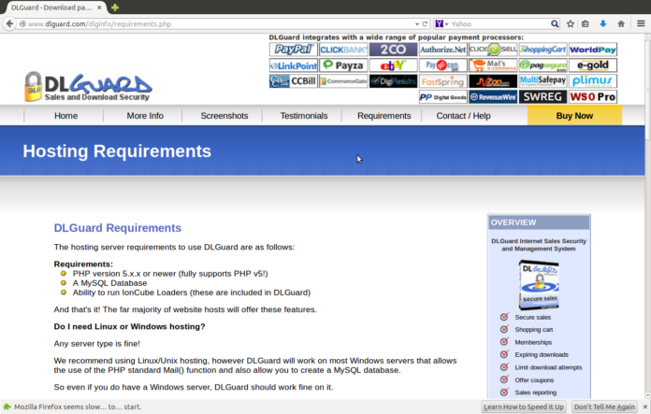651x414 pixels.
Task: Open the Contact / Help page
Action: [463, 116]
